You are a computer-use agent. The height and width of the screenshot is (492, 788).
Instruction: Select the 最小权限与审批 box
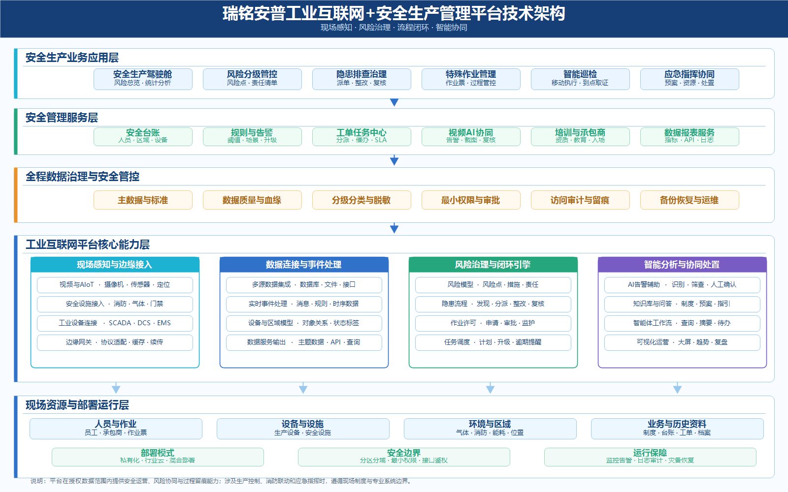[471, 200]
